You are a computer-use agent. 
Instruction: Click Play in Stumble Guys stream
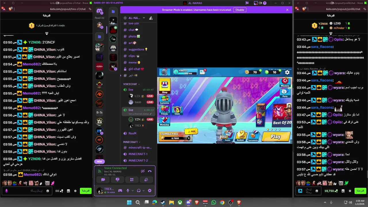tap(276, 136)
